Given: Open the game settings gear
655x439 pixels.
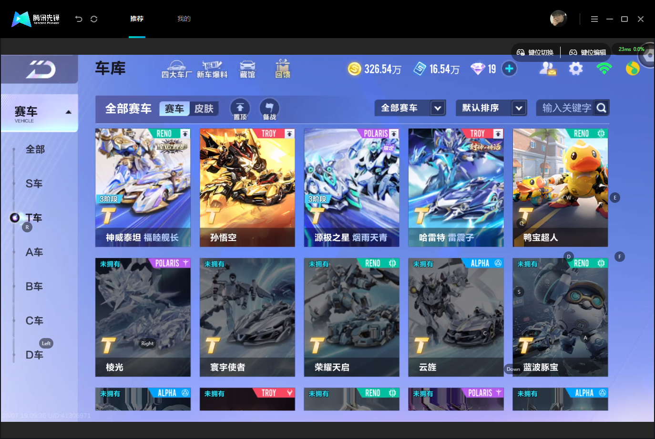Looking at the screenshot, I should [x=576, y=69].
